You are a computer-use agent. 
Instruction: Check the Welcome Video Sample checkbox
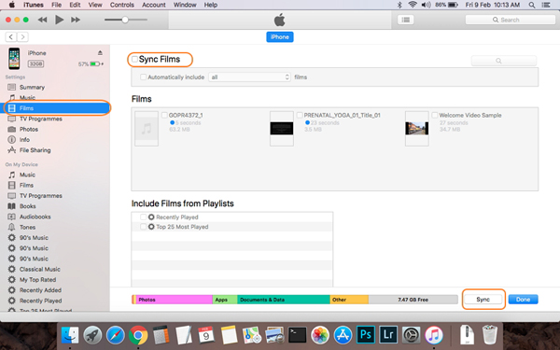(435, 115)
